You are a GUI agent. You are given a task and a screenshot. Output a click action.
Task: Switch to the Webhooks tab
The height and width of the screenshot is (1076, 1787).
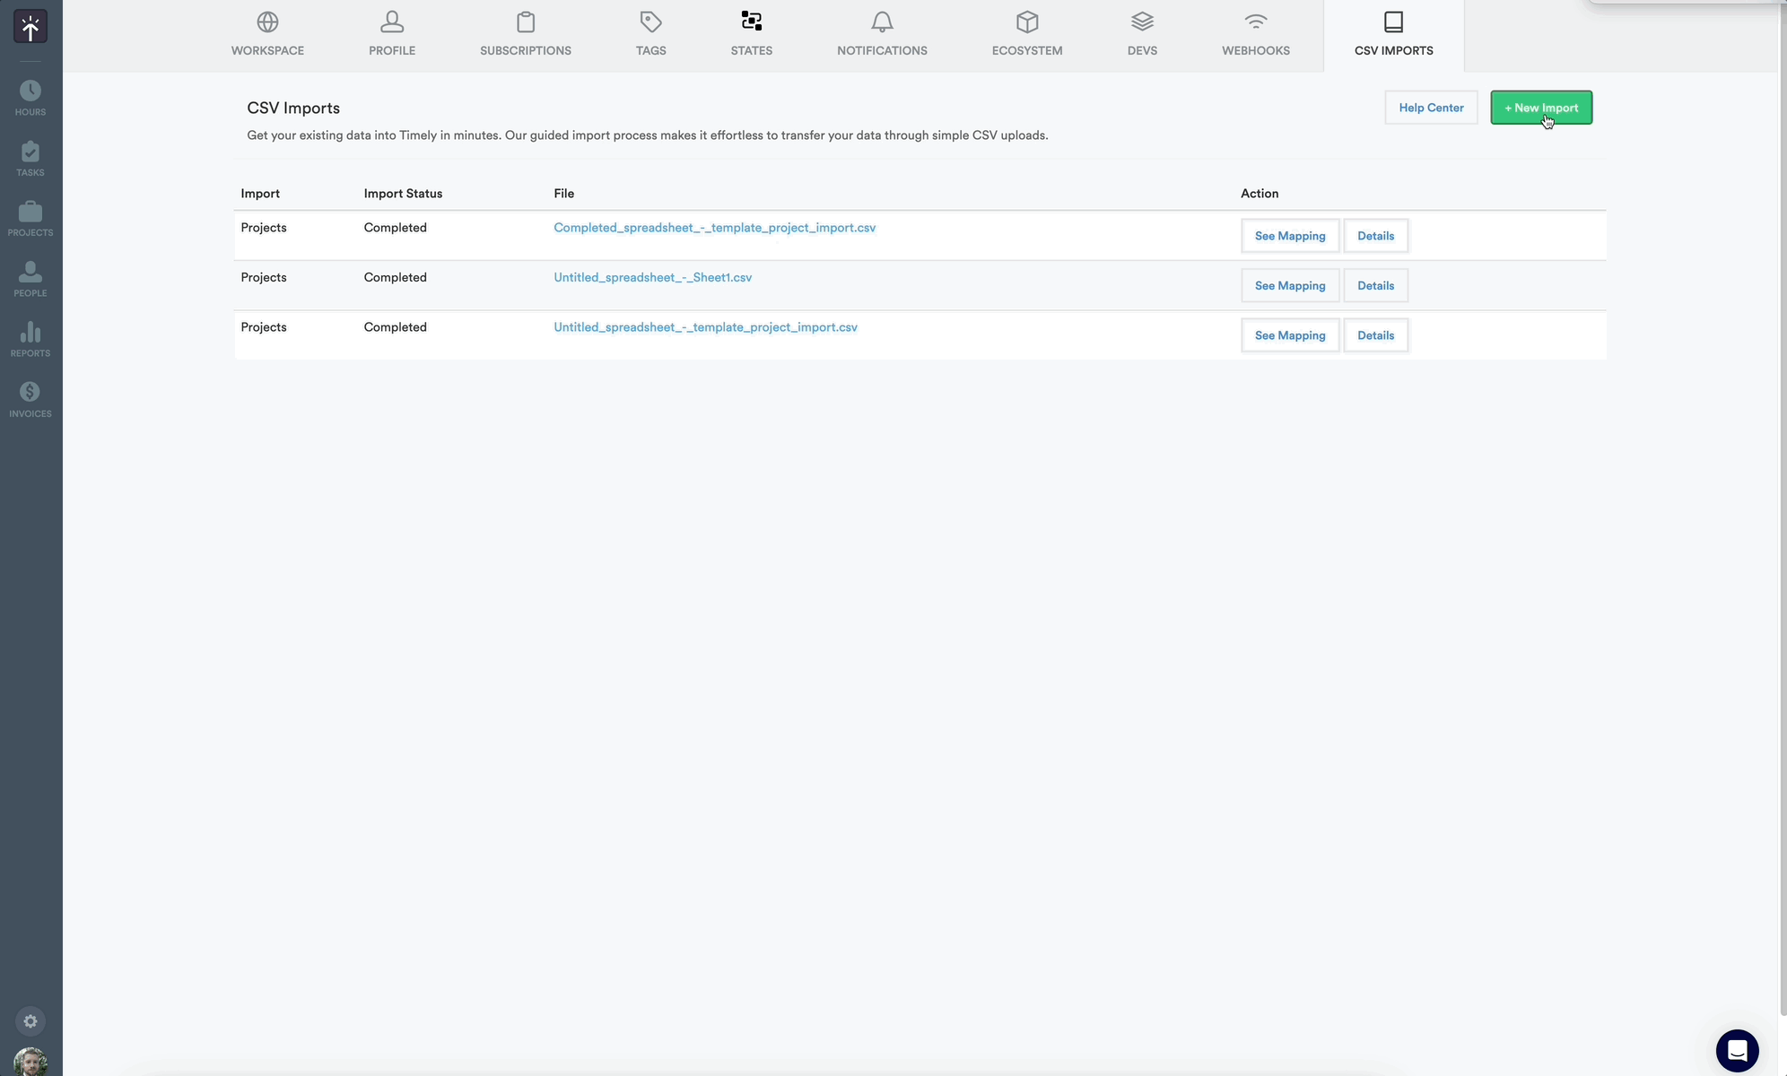1254,34
